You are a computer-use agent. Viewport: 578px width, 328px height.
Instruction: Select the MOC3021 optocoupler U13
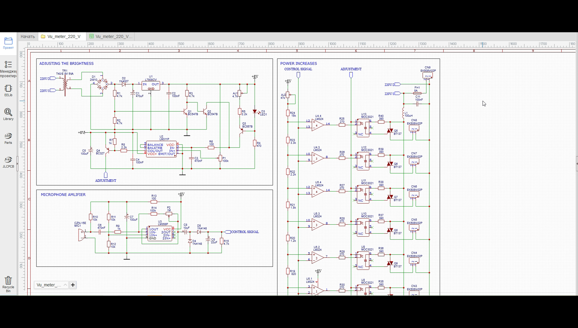363,128
